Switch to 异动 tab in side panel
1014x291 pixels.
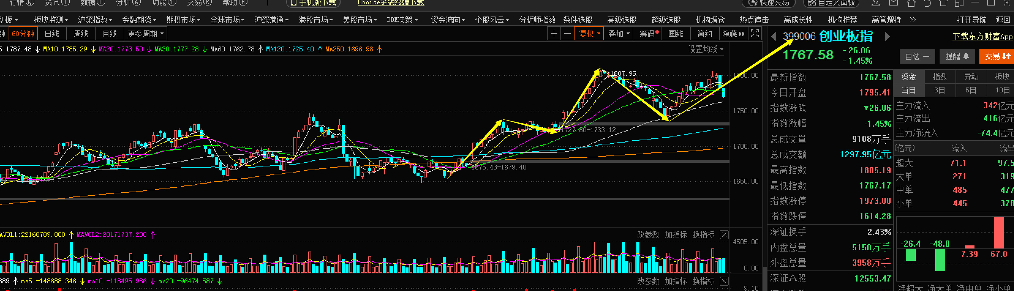pyautogui.click(x=971, y=77)
